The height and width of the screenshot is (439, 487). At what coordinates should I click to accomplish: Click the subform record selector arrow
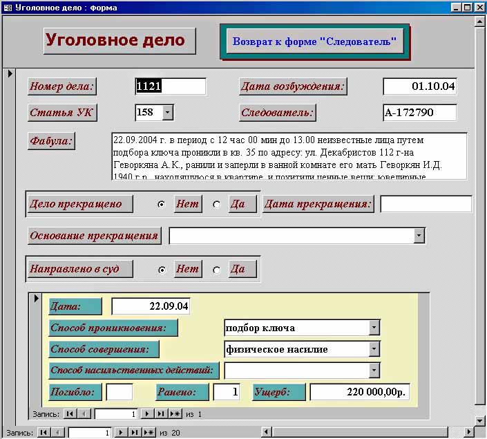pyautogui.click(x=36, y=298)
